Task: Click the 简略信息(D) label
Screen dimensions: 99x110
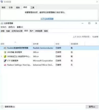Action: coord(10,107)
